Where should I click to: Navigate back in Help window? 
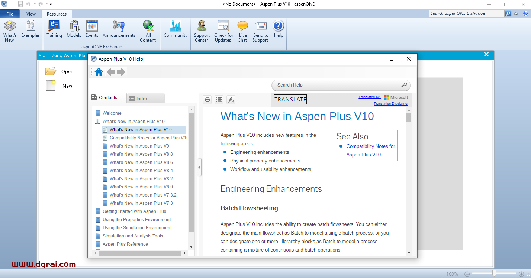click(x=111, y=72)
